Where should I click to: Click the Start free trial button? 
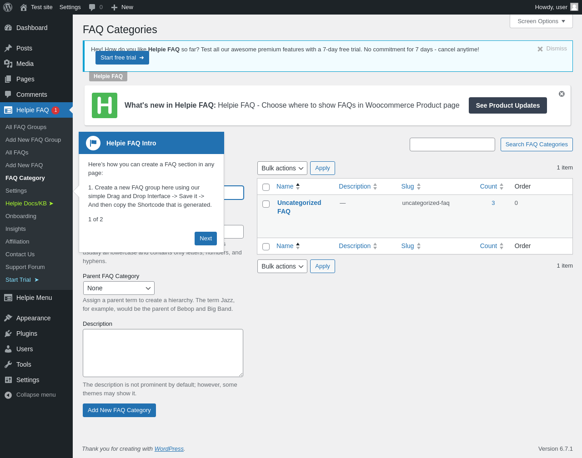tap(122, 58)
